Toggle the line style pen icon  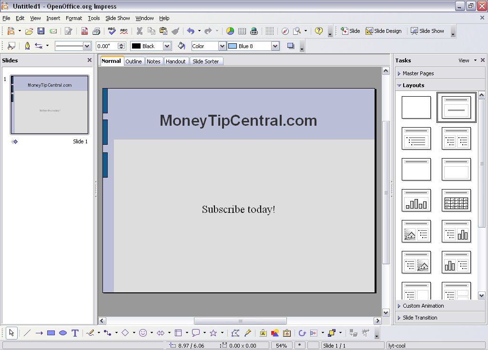click(x=27, y=46)
